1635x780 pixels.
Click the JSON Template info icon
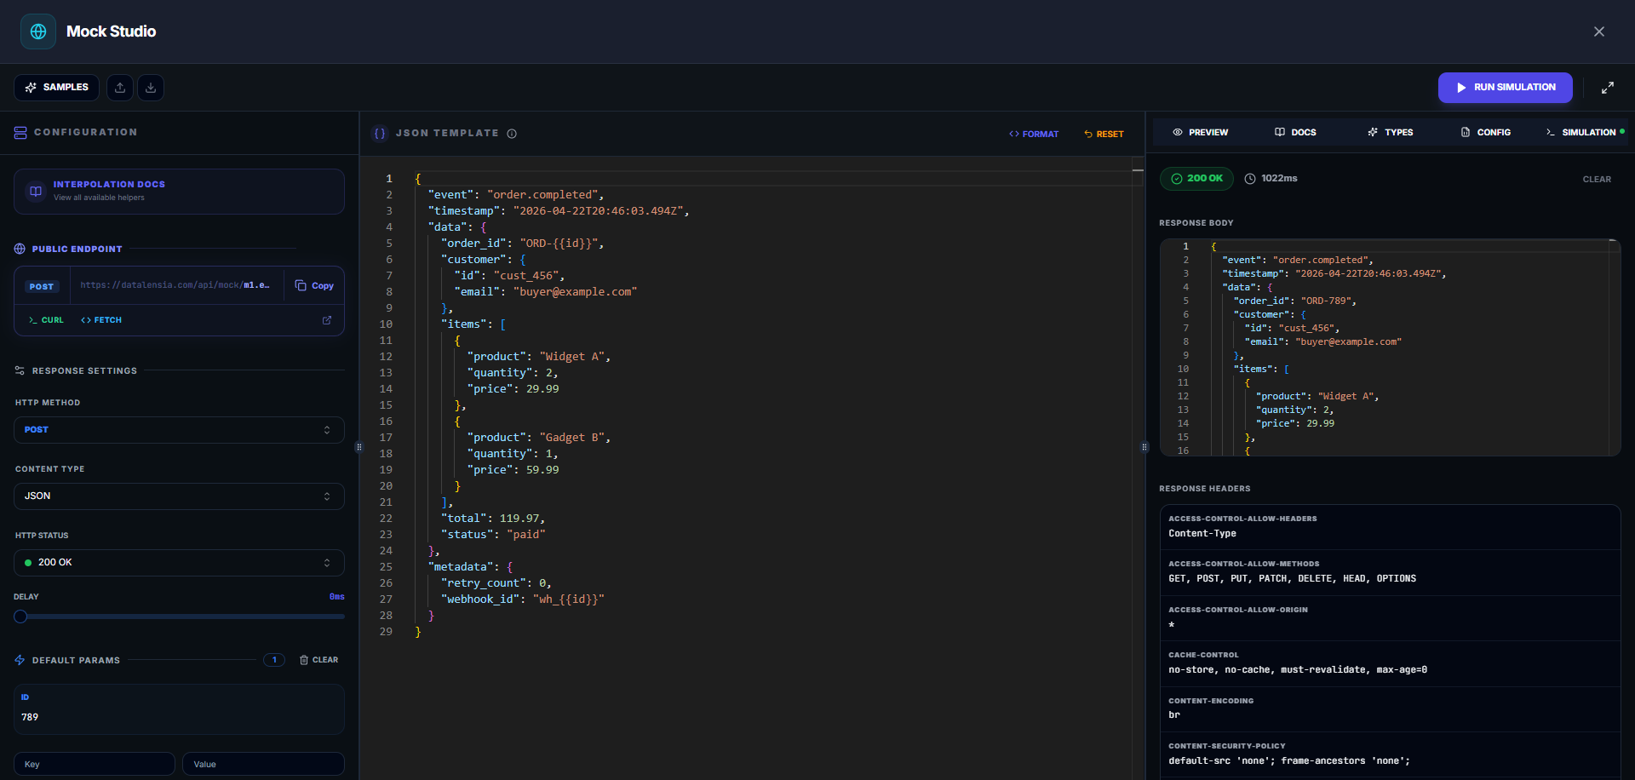tap(512, 134)
